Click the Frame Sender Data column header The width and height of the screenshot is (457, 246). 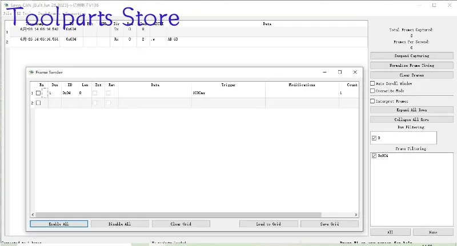pos(155,85)
